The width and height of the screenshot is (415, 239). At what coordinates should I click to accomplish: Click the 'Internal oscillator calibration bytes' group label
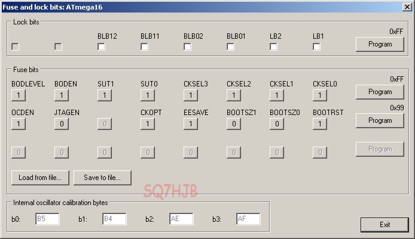pyautogui.click(x=60, y=203)
